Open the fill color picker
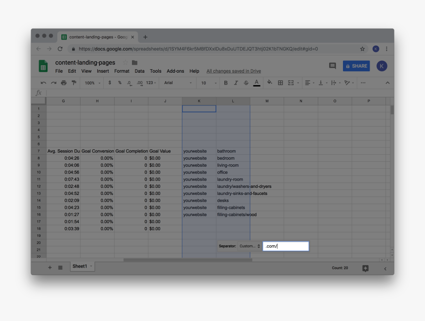The width and height of the screenshot is (425, 321). pos(269,83)
